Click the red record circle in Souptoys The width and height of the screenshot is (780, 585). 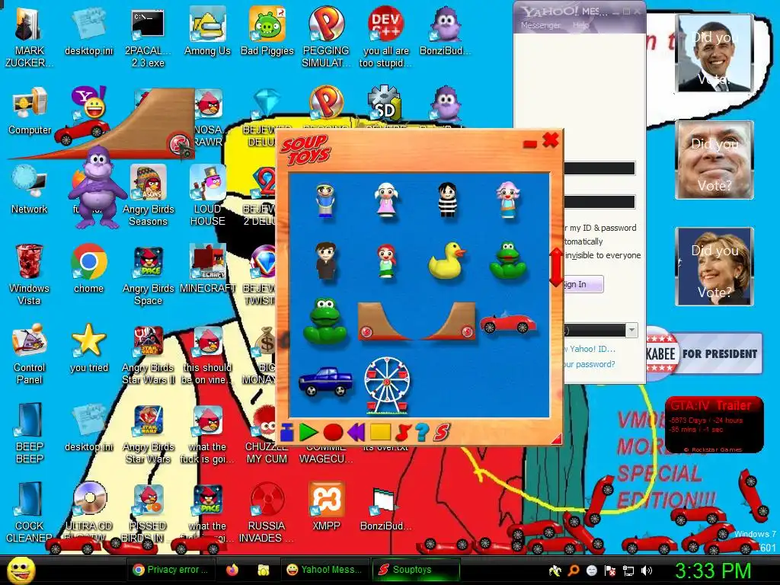tap(333, 433)
